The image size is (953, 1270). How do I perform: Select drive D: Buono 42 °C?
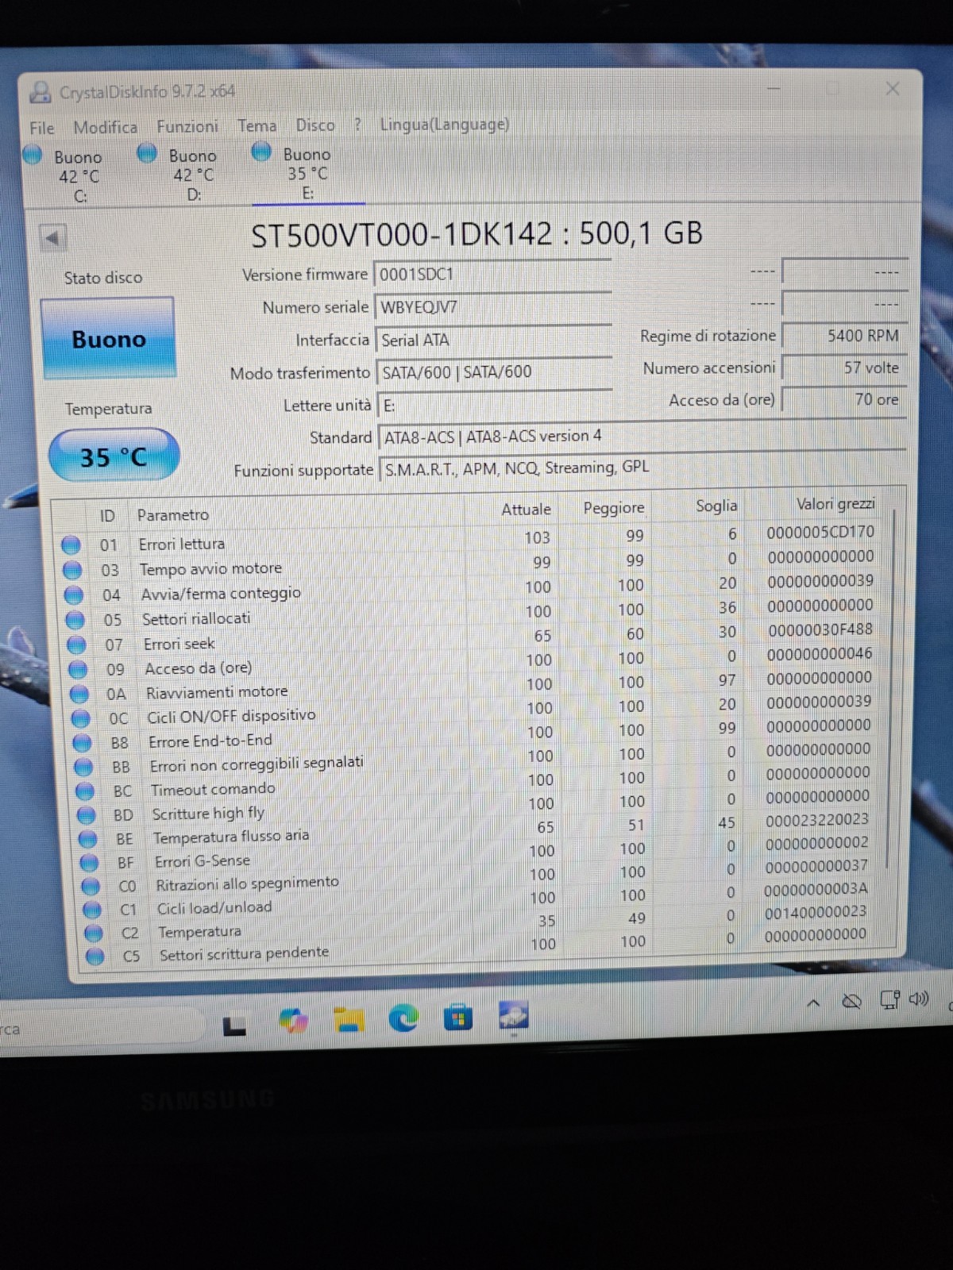[x=181, y=173]
